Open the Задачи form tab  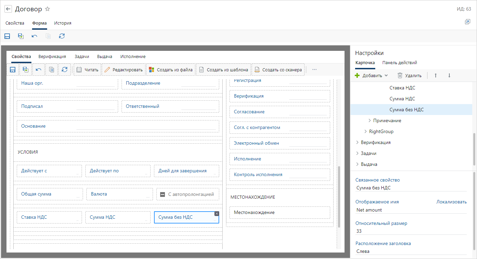click(x=82, y=57)
